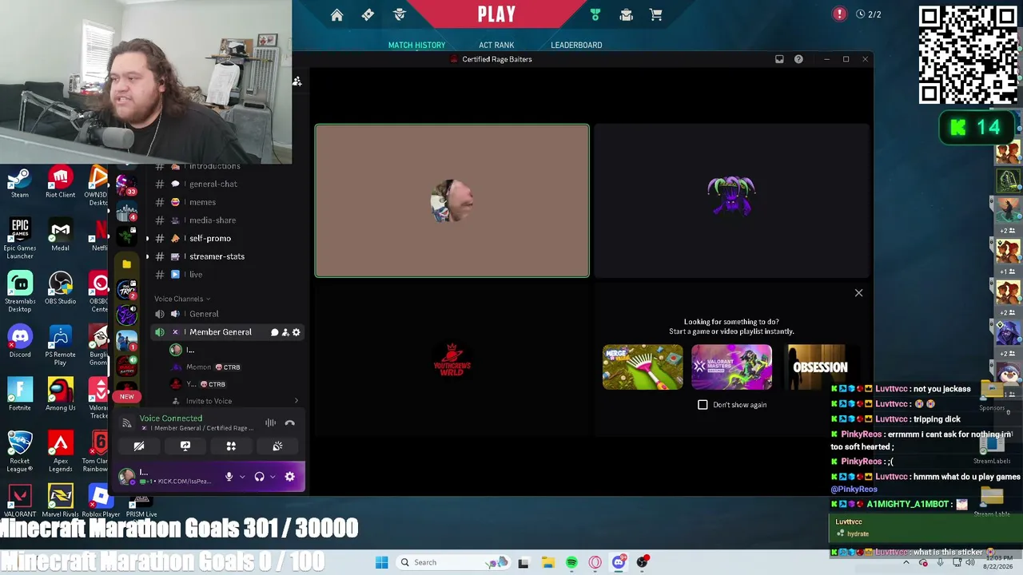1023x575 pixels.
Task: Deafen Discord with the headphones icon
Action: (x=259, y=477)
